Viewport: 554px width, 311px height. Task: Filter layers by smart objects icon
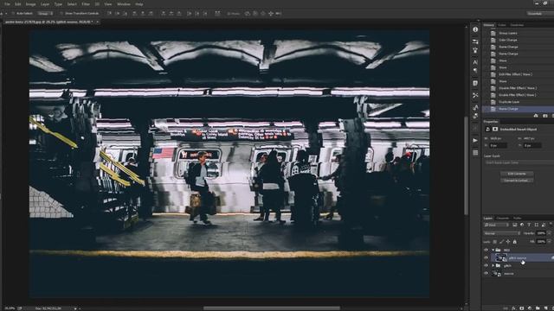coord(544,225)
